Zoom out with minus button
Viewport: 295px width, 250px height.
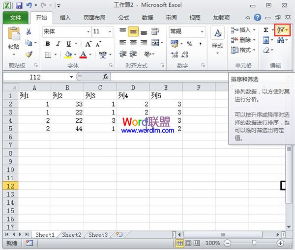click(227, 243)
